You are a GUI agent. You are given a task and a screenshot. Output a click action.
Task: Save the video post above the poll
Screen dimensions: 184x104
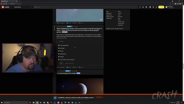[x=80, y=23]
